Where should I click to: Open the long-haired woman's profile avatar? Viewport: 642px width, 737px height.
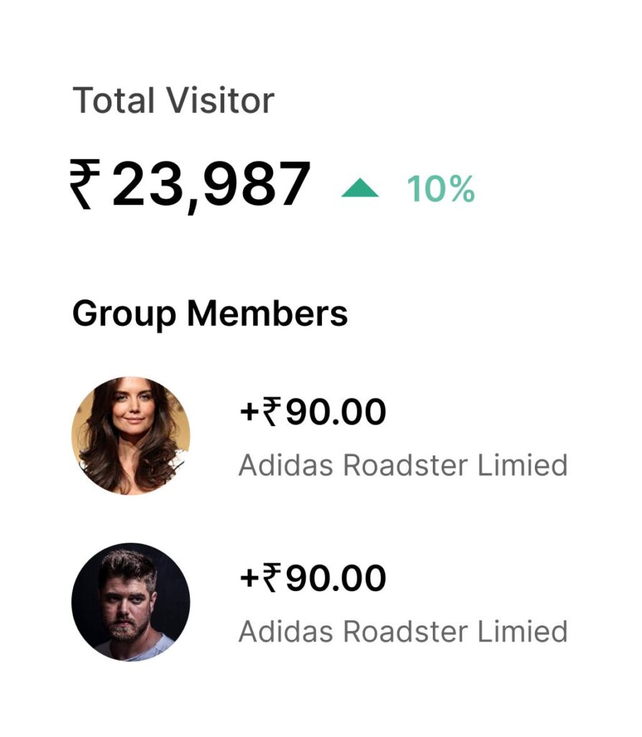pos(131,435)
